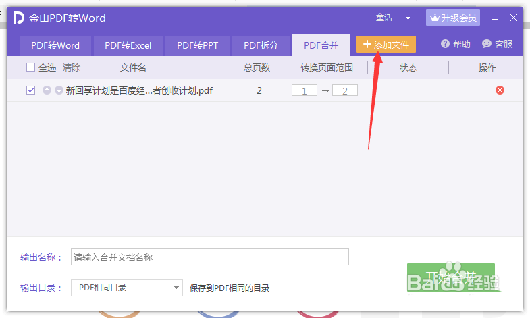Viewport: 530px width, 318px height.
Task: Click the 文件名 column header
Action: tap(133, 68)
